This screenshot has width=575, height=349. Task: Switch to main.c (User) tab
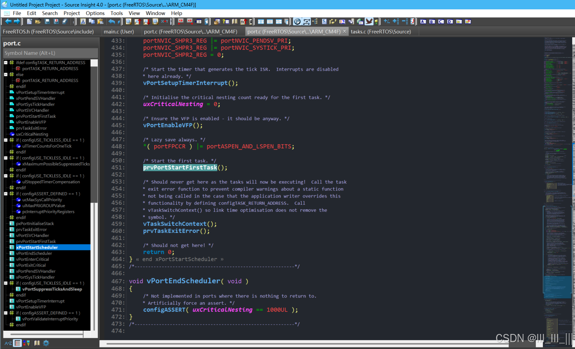[119, 31]
